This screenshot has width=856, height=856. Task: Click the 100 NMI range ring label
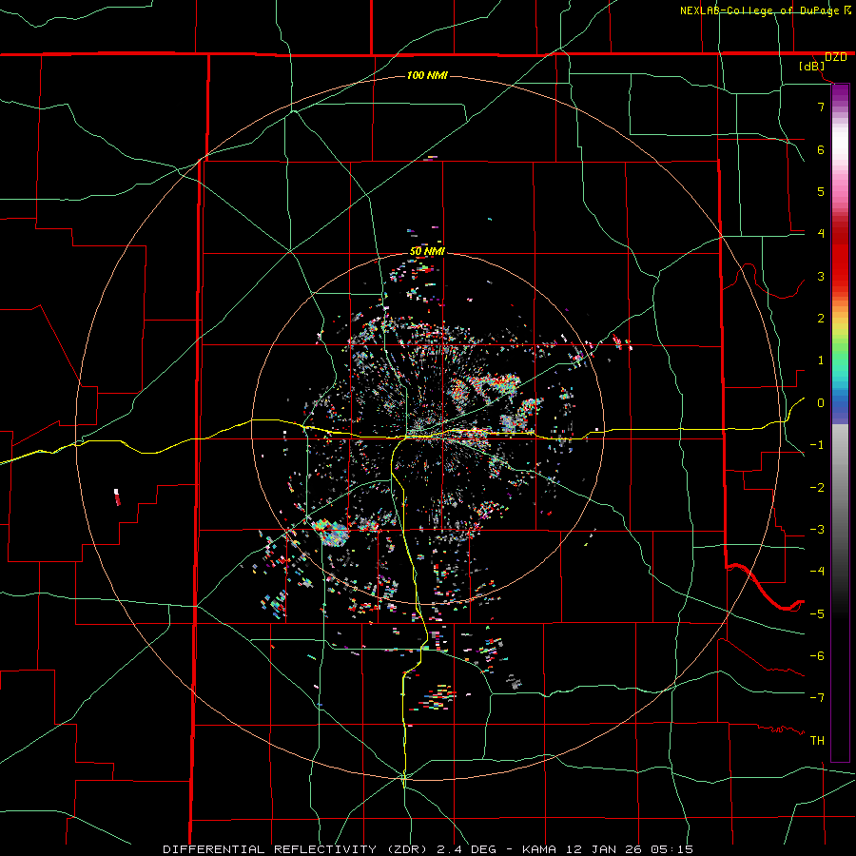point(427,75)
